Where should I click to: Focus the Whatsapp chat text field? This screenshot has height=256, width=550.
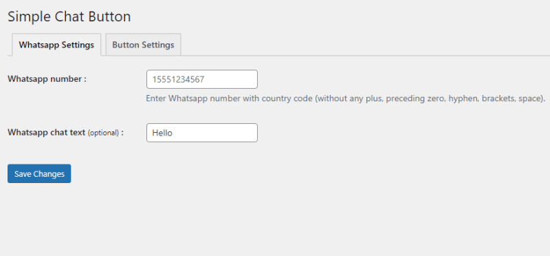[x=202, y=133]
